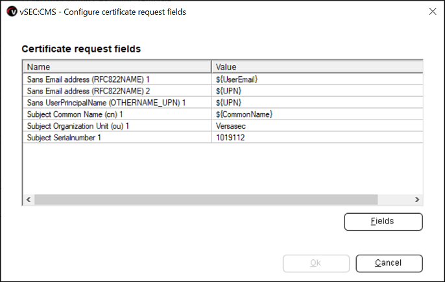Viewport: 445px width, 282px height.
Task: Click the Name column header
Action: [x=117, y=67]
